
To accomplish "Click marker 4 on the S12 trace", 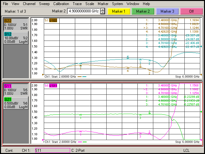I will (x=128, y=58).
